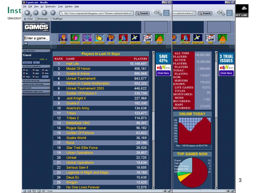The width and height of the screenshot is (257, 193).
Task: Tick the XBX format checkbox
Action: (43, 70)
